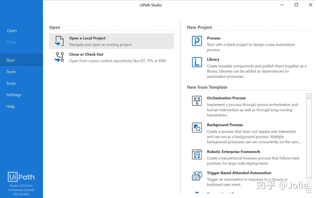This screenshot has height=198, width=316.
Task: Show the Help tab
Action: (x=10, y=106)
